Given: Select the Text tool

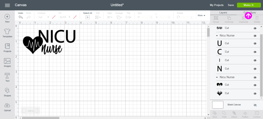Looking at the screenshot, I should [7, 76].
